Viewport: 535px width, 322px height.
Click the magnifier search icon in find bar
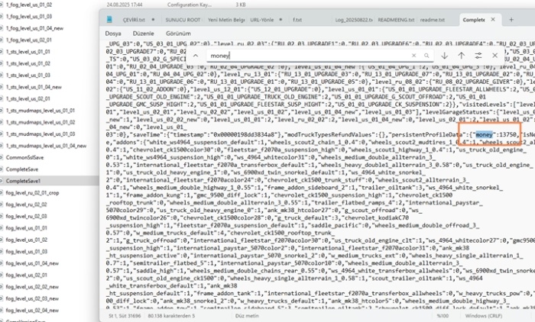(x=428, y=56)
